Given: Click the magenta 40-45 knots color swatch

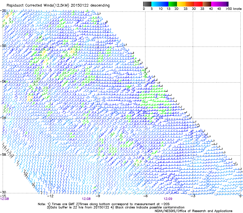Looking at the screenshot, I should coord(215,4).
